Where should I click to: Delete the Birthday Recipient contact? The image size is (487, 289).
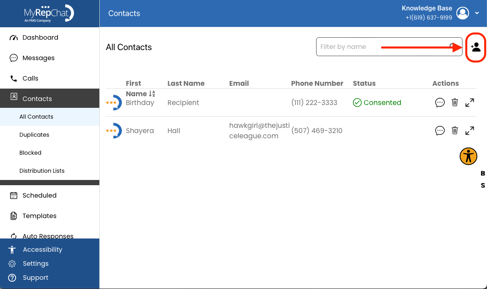(455, 103)
